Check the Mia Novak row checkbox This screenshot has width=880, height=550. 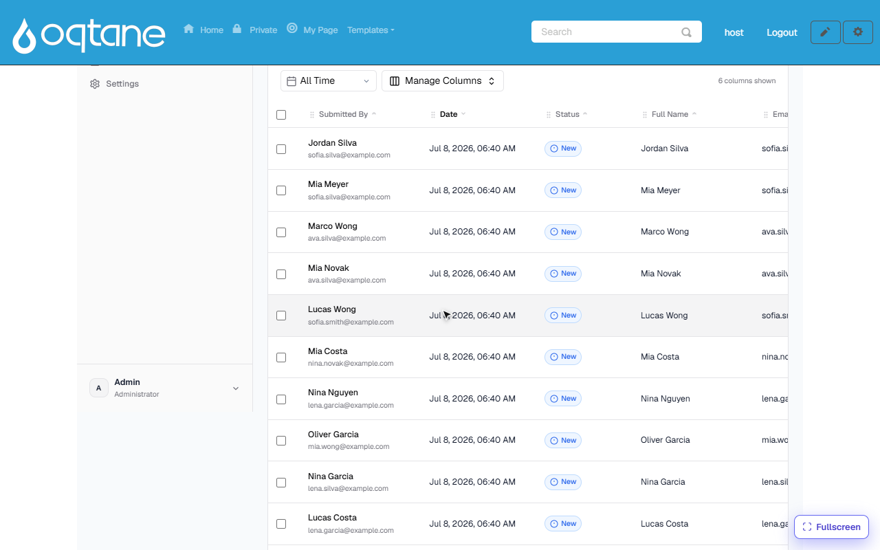281,274
